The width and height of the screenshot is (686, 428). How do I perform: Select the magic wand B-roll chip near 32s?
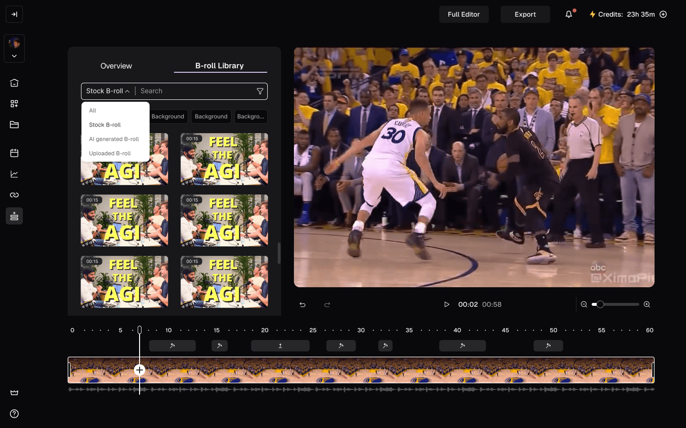pos(385,346)
